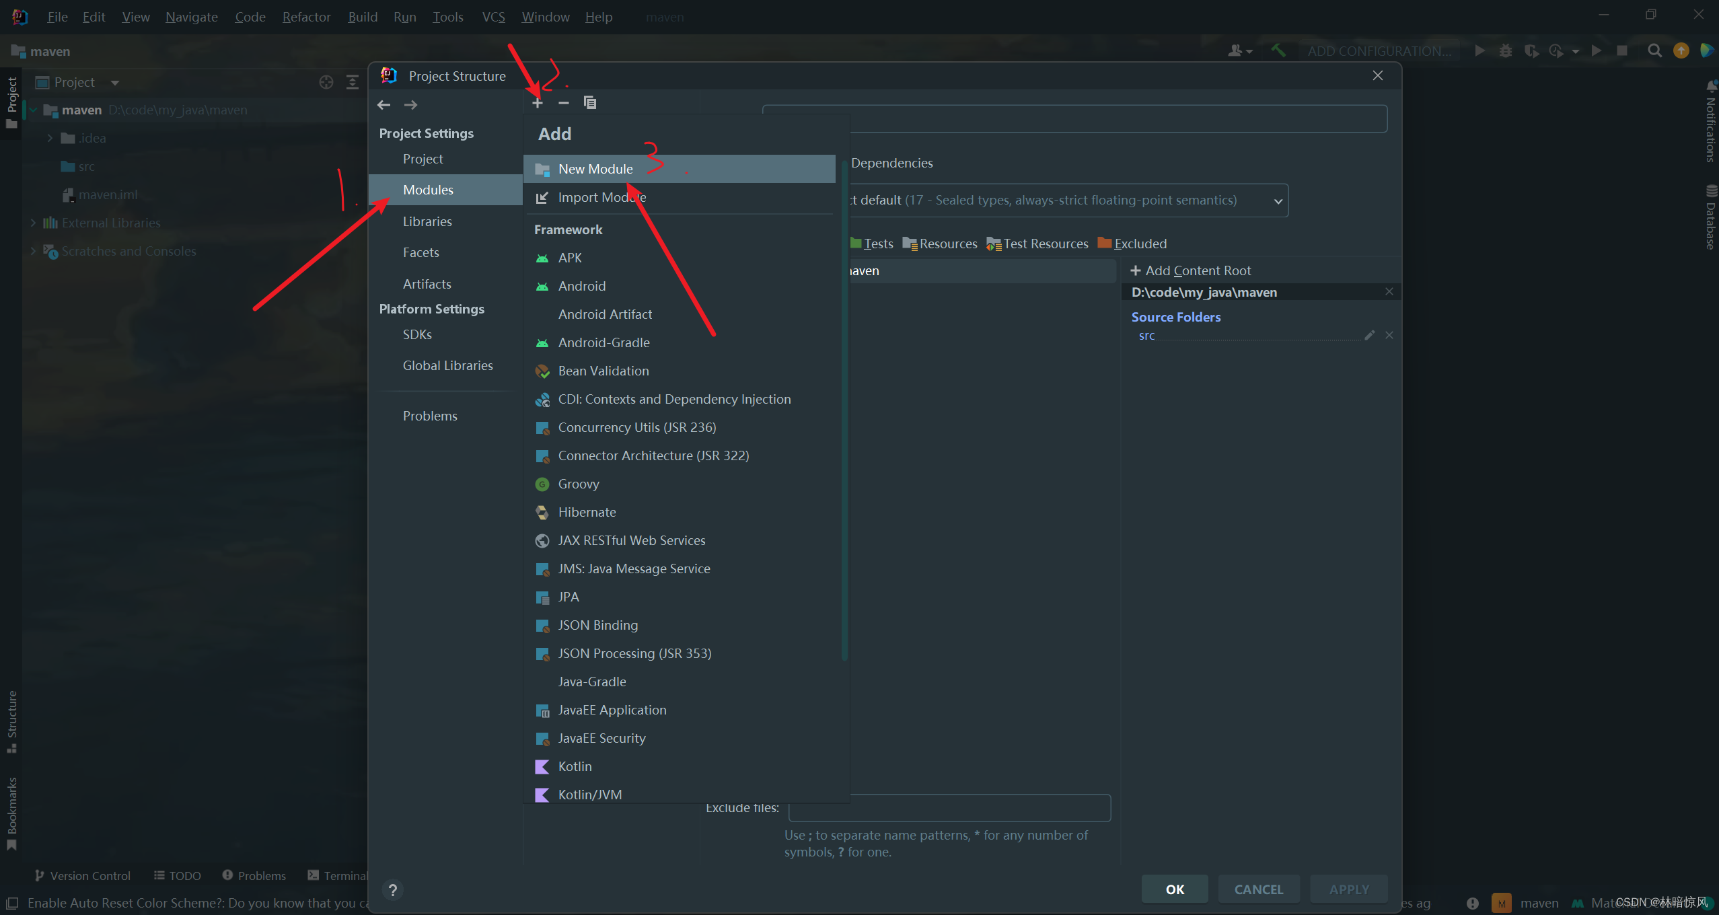The image size is (1719, 915).
Task: Click the search magnifier in main toolbar
Action: coord(1654,51)
